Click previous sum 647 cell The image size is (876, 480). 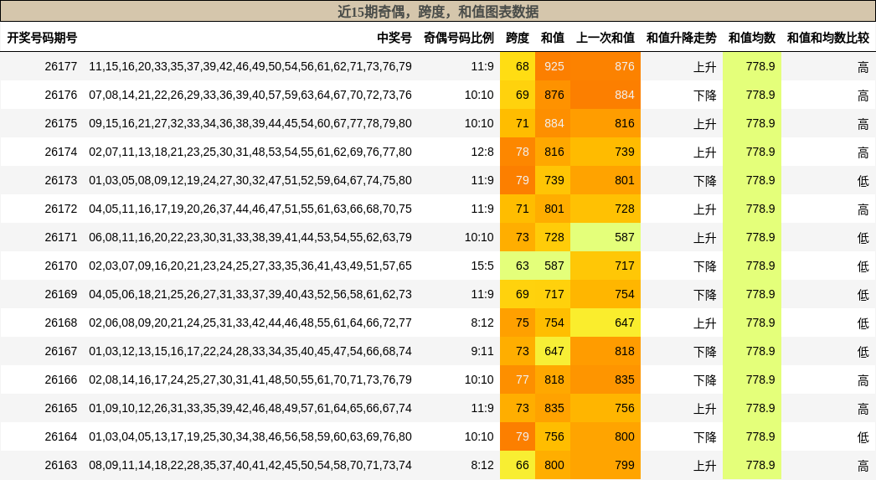tap(605, 323)
